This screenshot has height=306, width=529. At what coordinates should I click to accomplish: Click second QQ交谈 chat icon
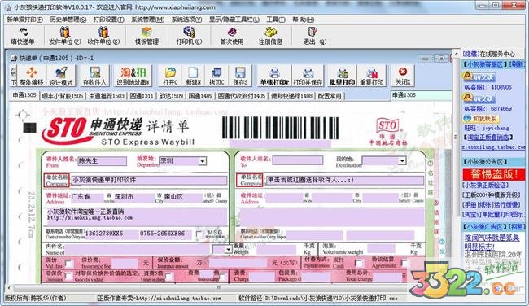pos(479,98)
